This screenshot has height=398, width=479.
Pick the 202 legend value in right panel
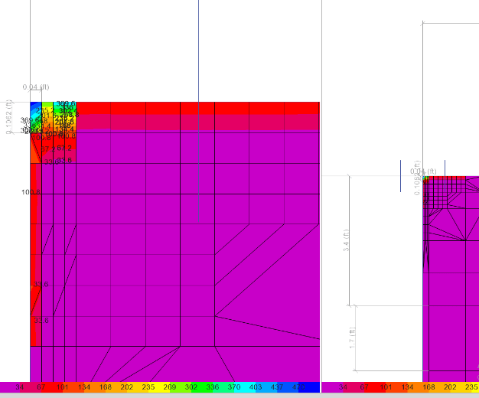450,387
